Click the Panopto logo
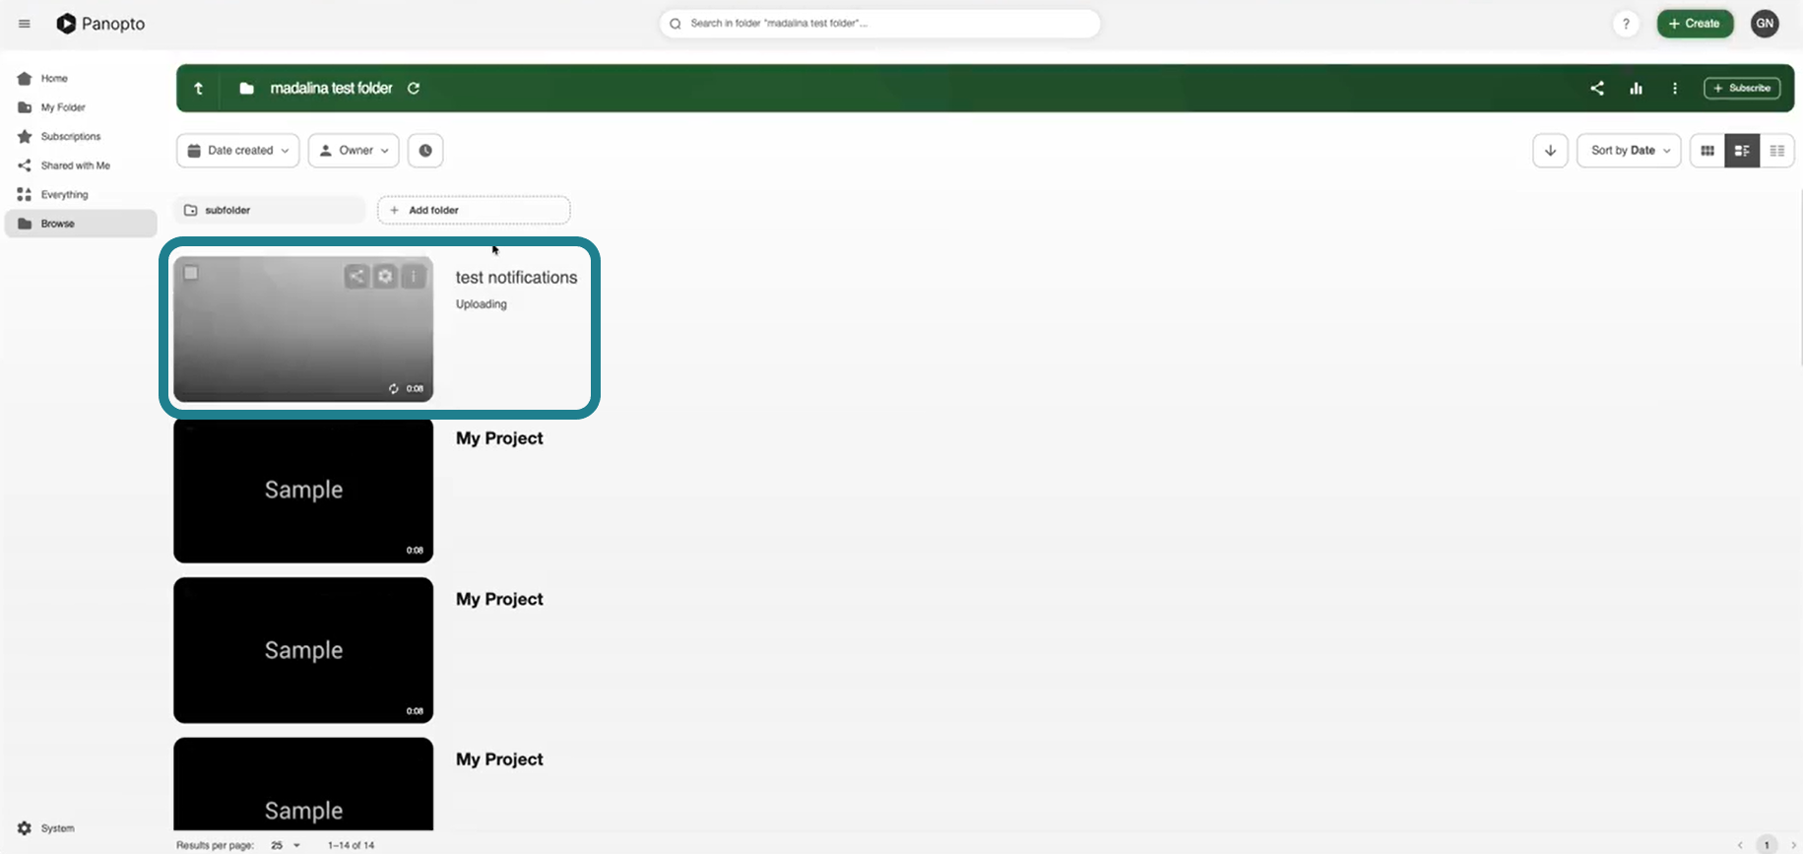The height and width of the screenshot is (854, 1803). pos(100,24)
